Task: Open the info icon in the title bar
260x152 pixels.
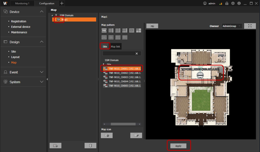Action: tap(239, 3)
